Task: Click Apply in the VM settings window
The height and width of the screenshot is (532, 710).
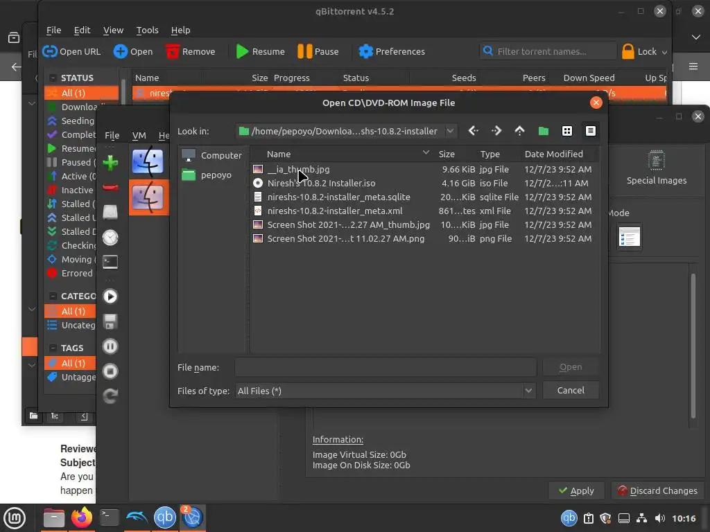Action: point(576,490)
